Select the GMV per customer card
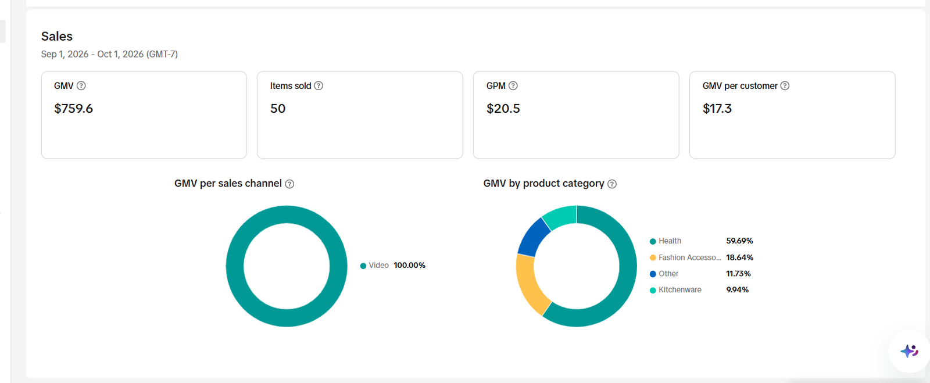Screen dimensions: 930x383 click(x=792, y=115)
